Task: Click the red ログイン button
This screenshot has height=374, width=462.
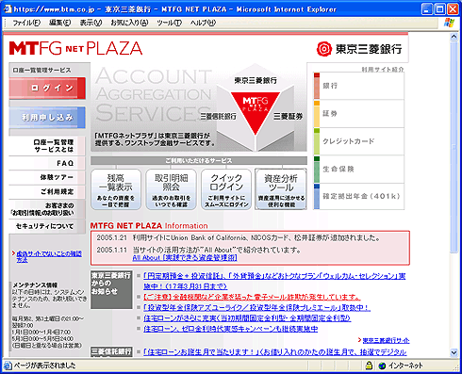Action: tap(47, 89)
